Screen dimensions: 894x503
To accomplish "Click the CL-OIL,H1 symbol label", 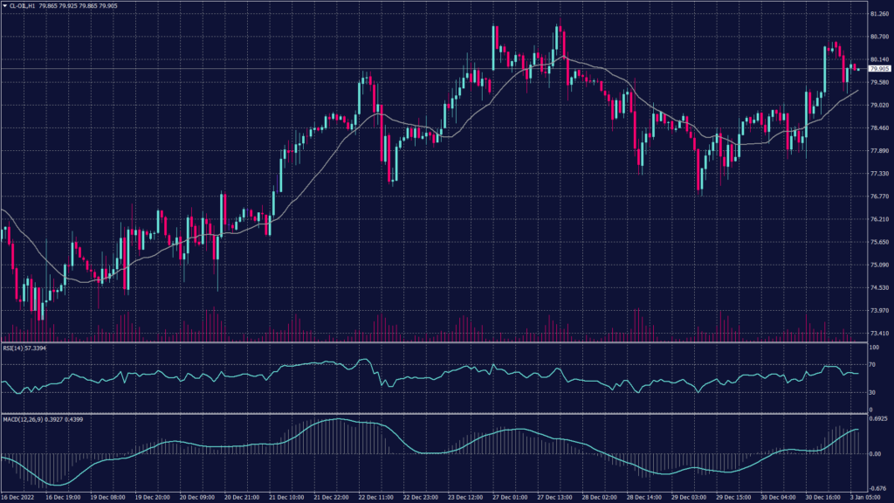I will (23, 5).
